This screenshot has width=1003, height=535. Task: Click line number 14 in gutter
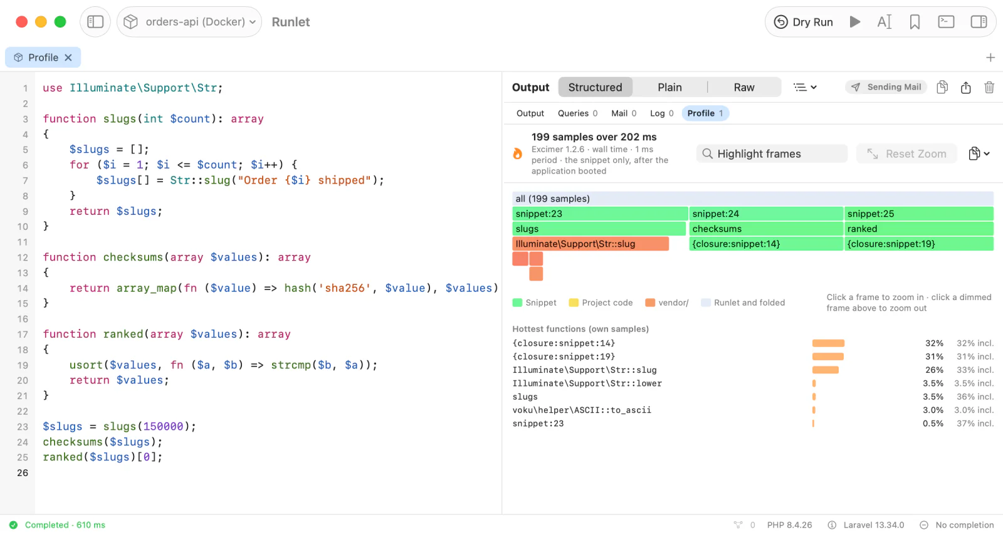click(23, 288)
